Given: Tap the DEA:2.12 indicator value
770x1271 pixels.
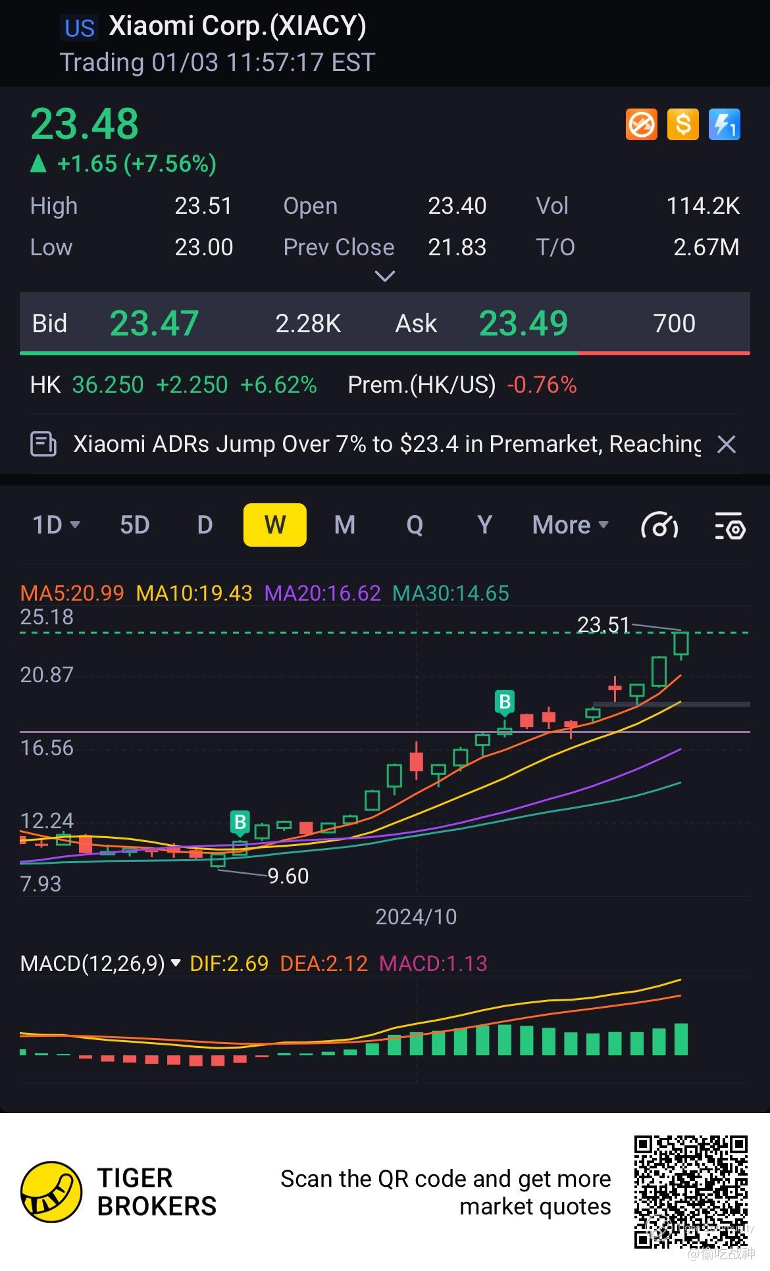Looking at the screenshot, I should [324, 964].
